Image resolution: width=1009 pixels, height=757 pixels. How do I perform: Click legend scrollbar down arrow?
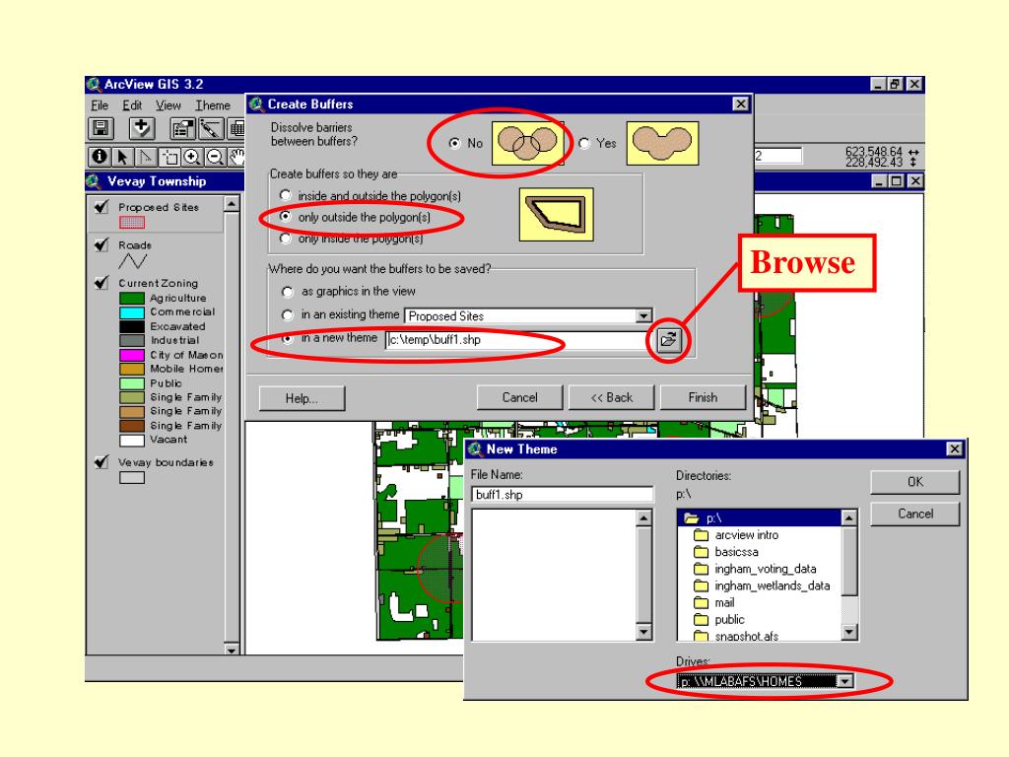click(231, 649)
